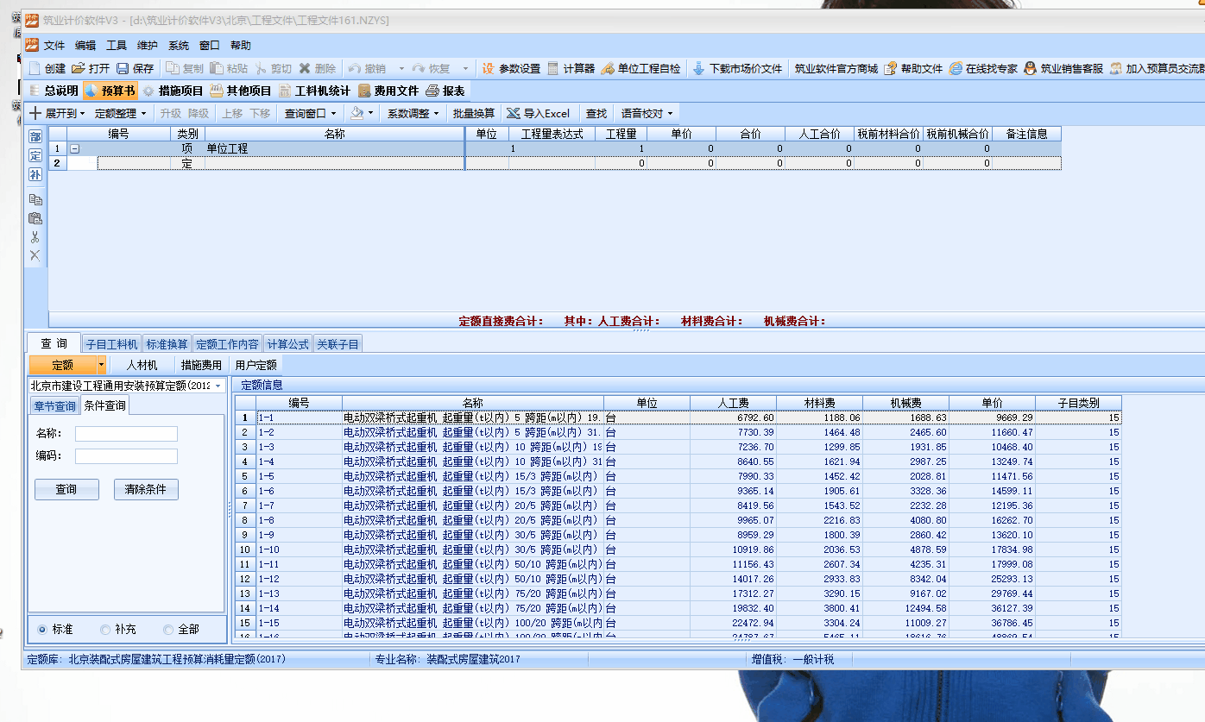Select the 全部 radio button
The height and width of the screenshot is (722, 1205).
tap(167, 630)
